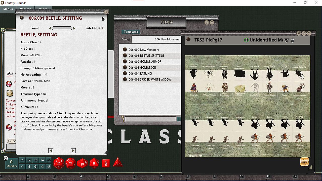Viewport: 322px width, 181px height.
Task: Go to next page in Beetle window
Action: pyautogui.click(x=73, y=151)
